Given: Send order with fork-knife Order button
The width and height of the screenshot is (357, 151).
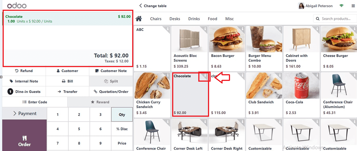Looking at the screenshot, I should click(24, 136).
